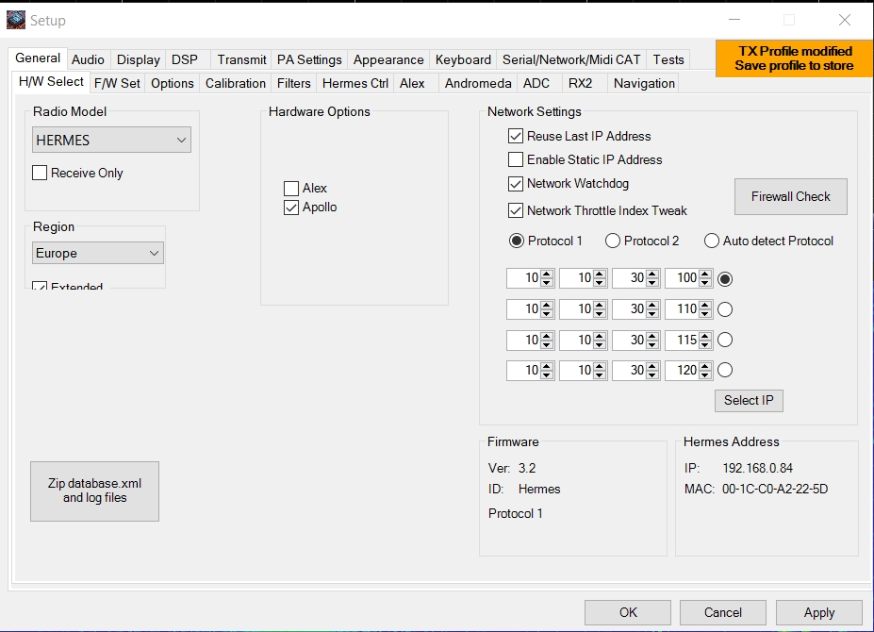The width and height of the screenshot is (874, 632).
Task: Select the Protocol 2 radio button
Action: pyautogui.click(x=613, y=241)
